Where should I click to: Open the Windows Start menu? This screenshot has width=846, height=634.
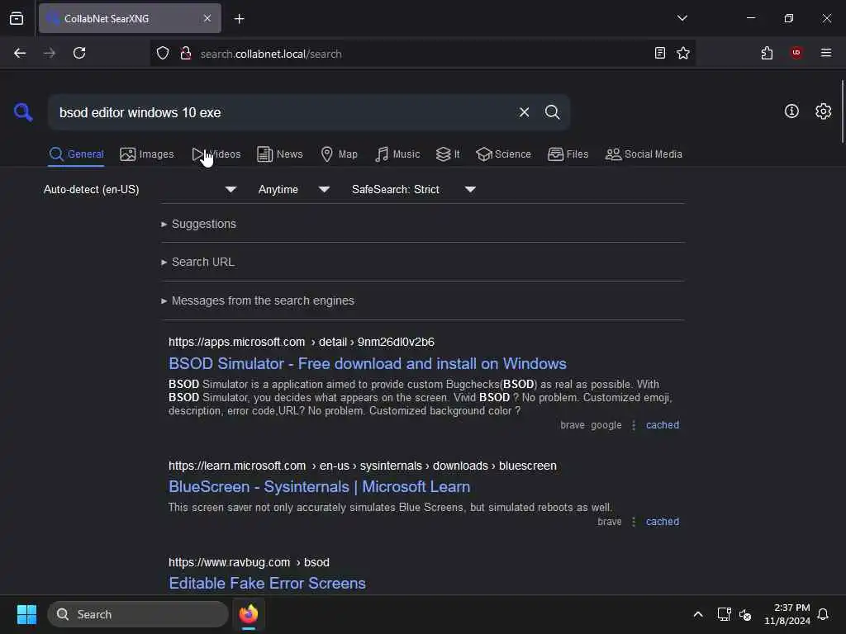click(26, 614)
